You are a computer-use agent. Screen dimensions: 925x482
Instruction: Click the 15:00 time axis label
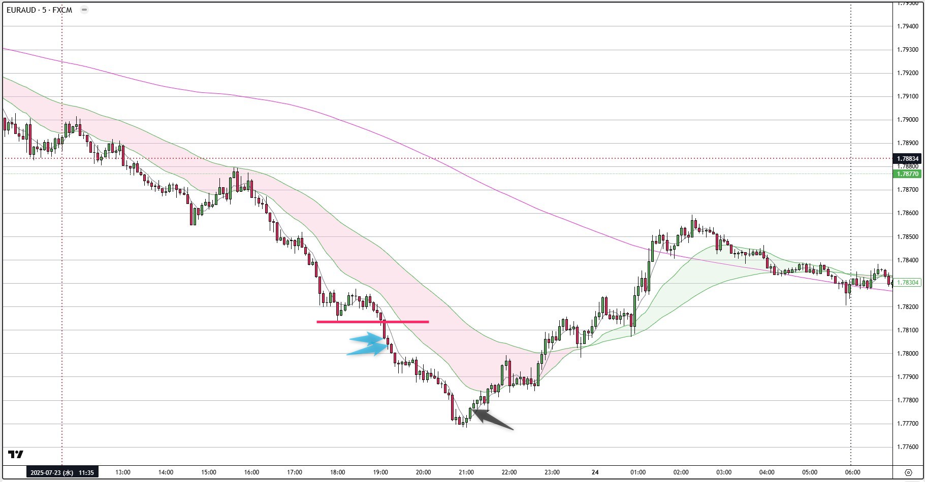(209, 472)
